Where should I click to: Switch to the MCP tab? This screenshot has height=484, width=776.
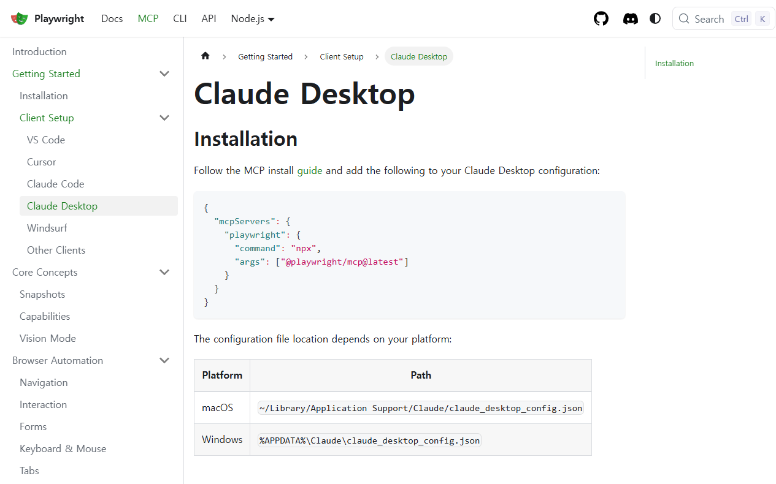(x=148, y=18)
